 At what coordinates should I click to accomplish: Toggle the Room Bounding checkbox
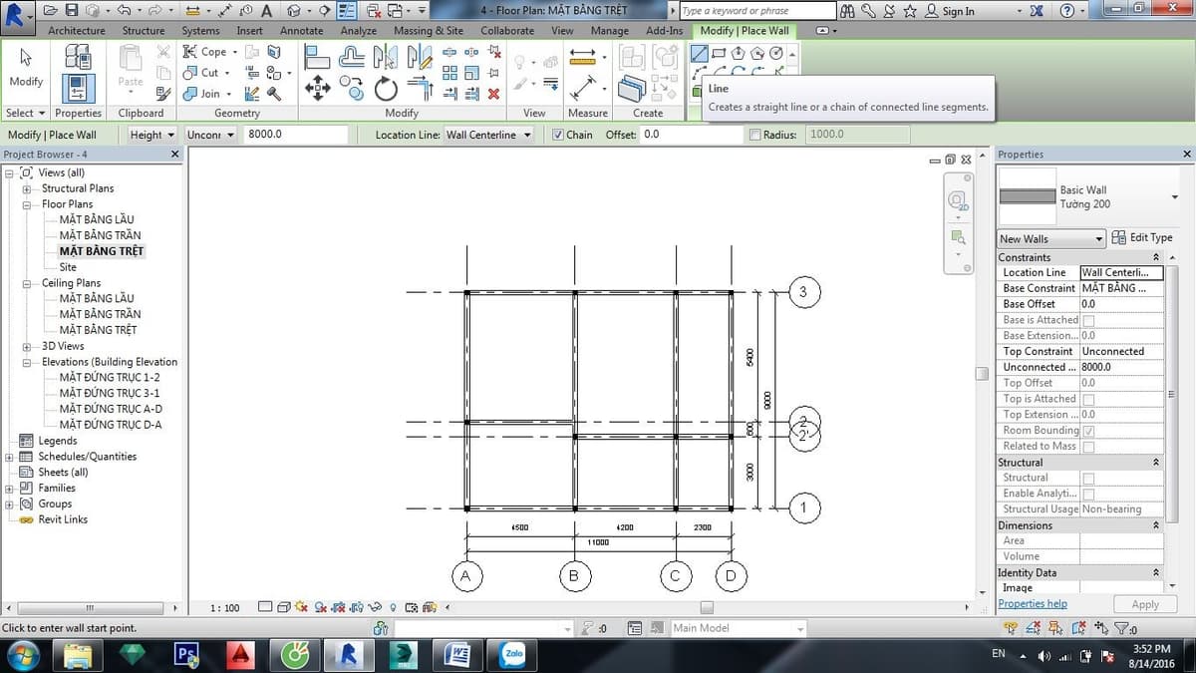click(x=1088, y=431)
